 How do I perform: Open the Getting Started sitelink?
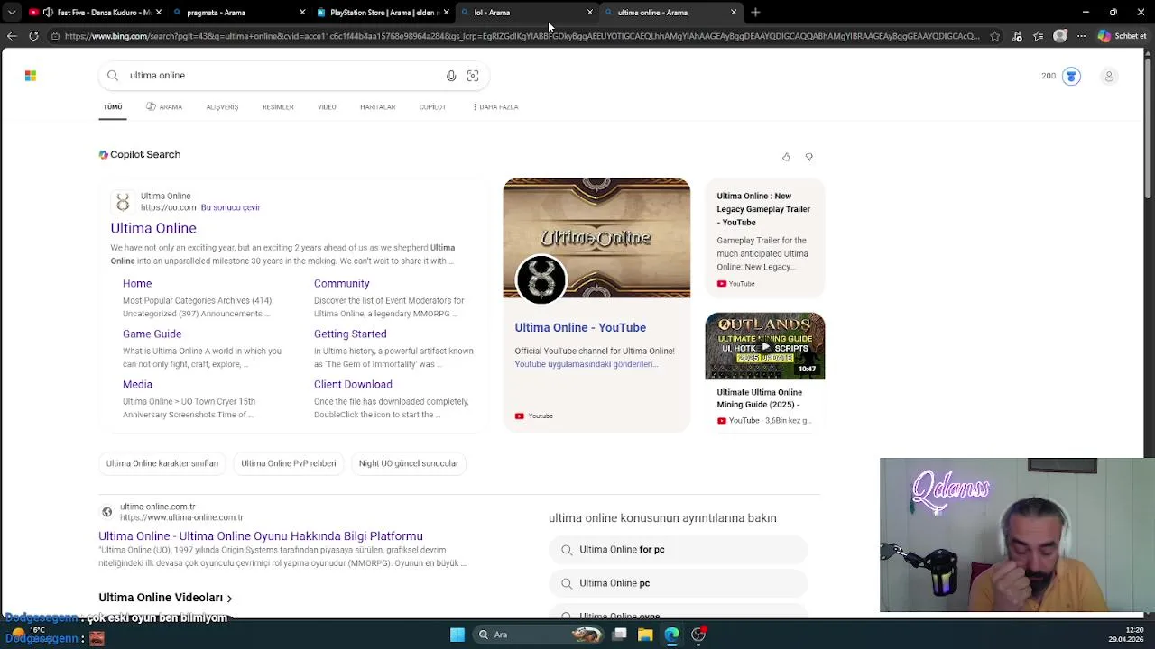tap(350, 334)
